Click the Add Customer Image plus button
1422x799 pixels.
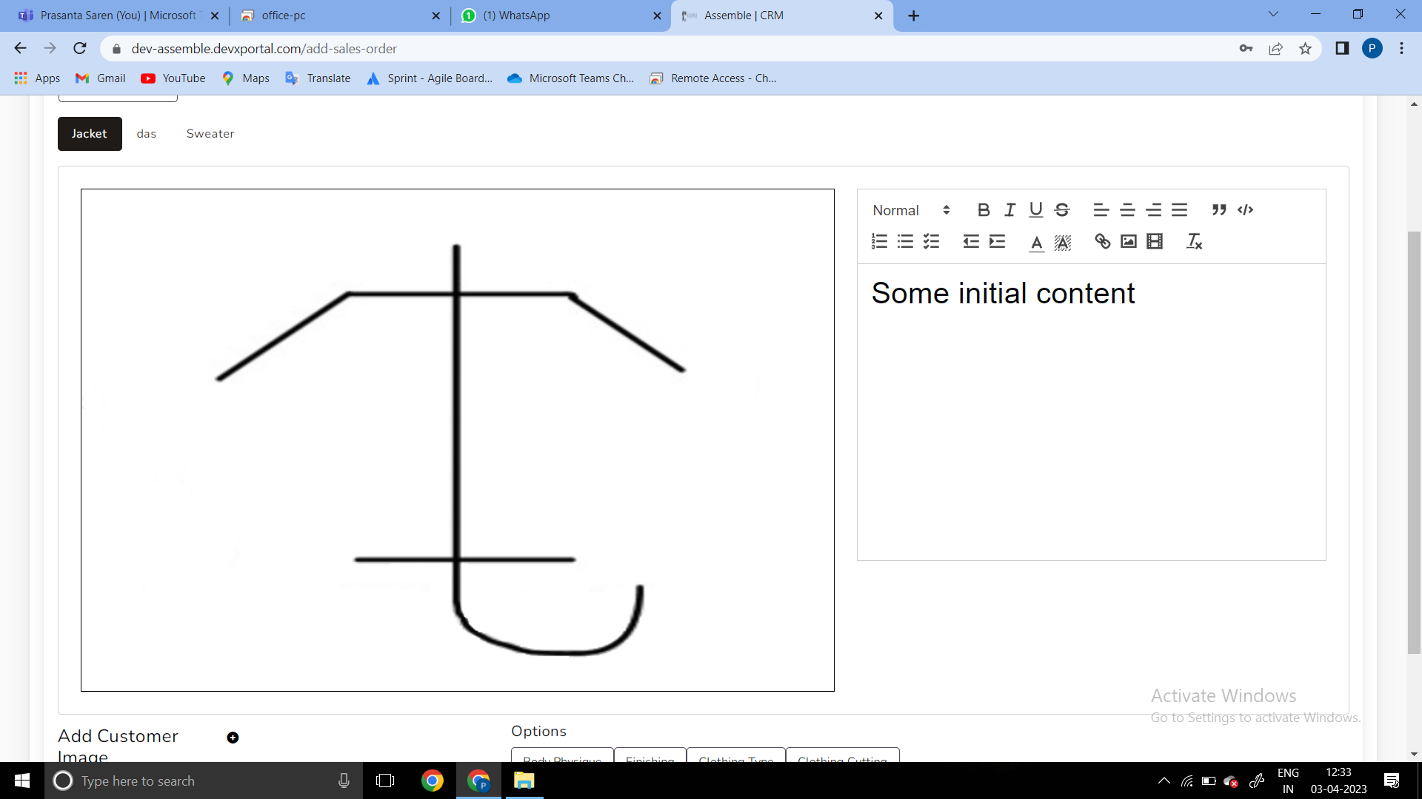tap(233, 738)
